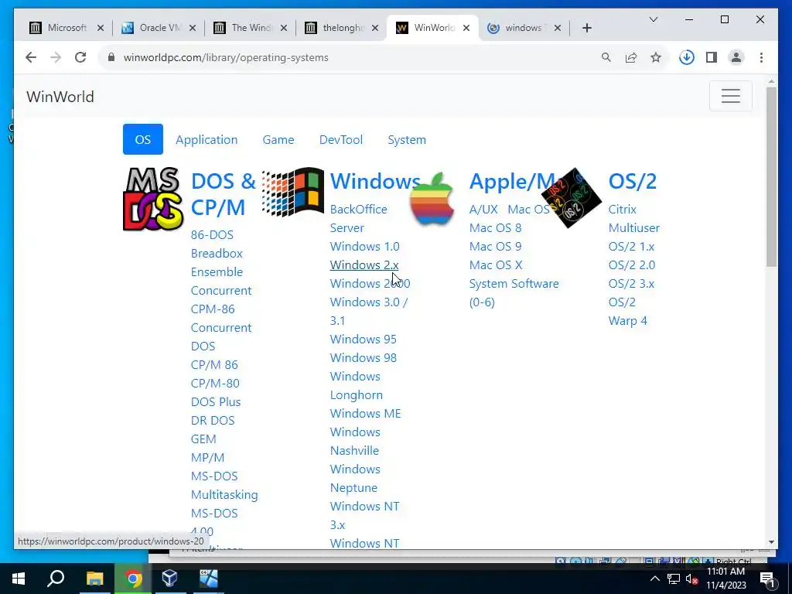Open the BackOffice Server link

coord(359,219)
